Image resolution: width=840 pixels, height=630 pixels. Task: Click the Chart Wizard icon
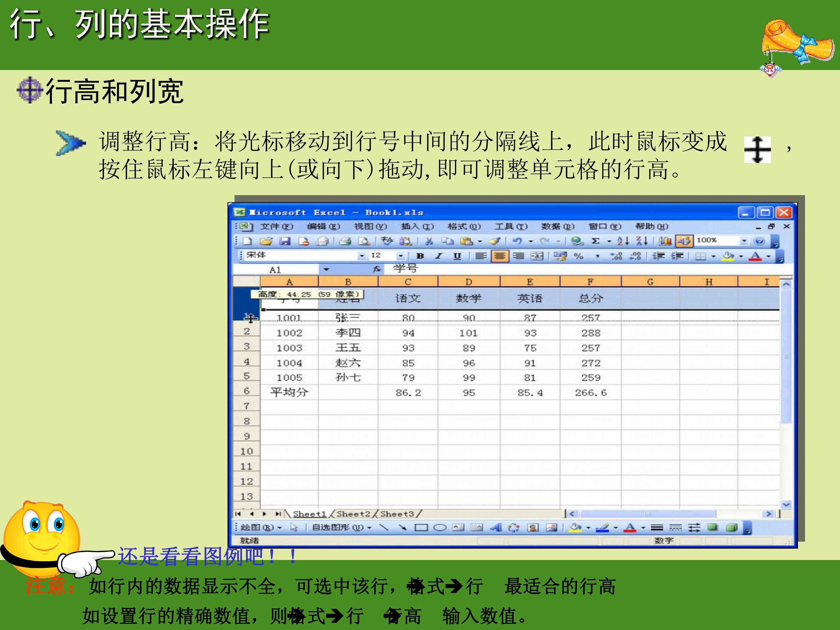pyautogui.click(x=665, y=241)
